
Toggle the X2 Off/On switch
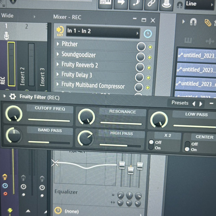pos(151,145)
